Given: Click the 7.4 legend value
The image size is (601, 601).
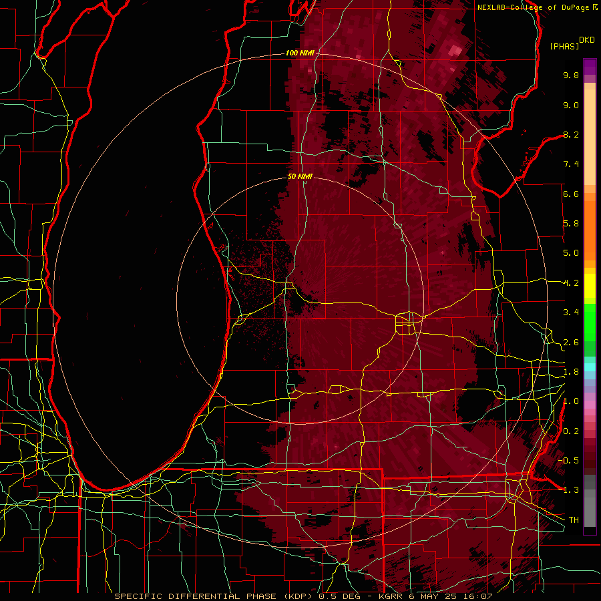Looking at the screenshot, I should [x=571, y=164].
